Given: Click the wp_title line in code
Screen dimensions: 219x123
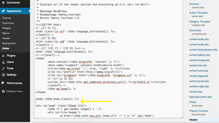Looking at the screenshot, I should pos(89,69).
